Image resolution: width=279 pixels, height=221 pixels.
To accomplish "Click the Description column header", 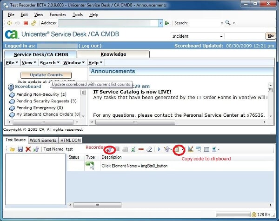I will [112, 157].
